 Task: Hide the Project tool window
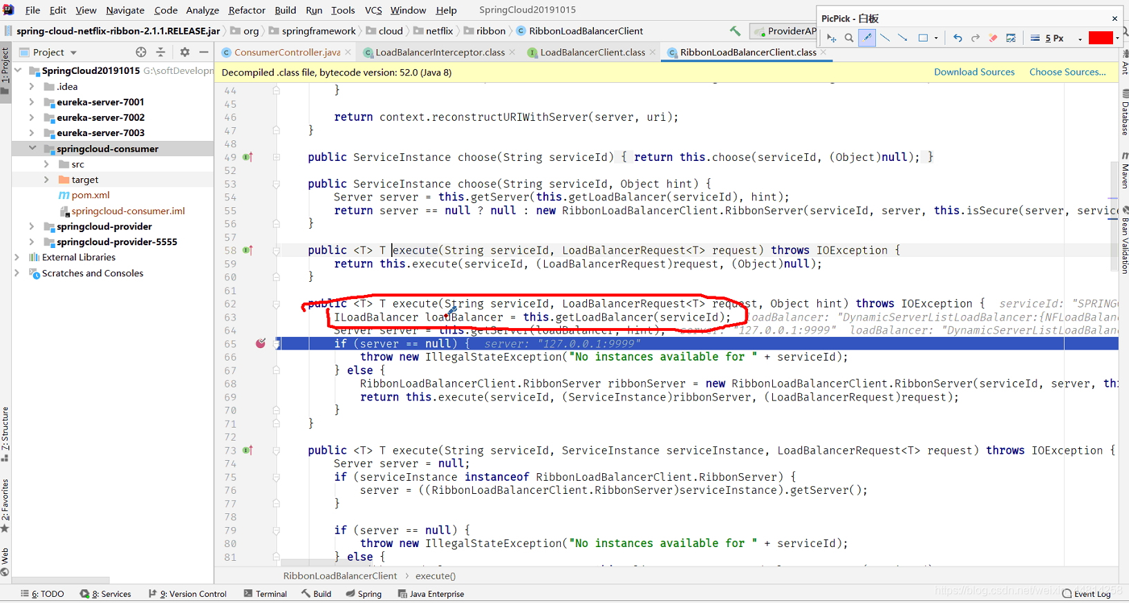coord(204,52)
